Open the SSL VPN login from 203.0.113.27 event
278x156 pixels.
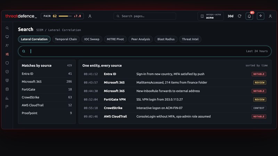pyautogui.click(x=175, y=99)
